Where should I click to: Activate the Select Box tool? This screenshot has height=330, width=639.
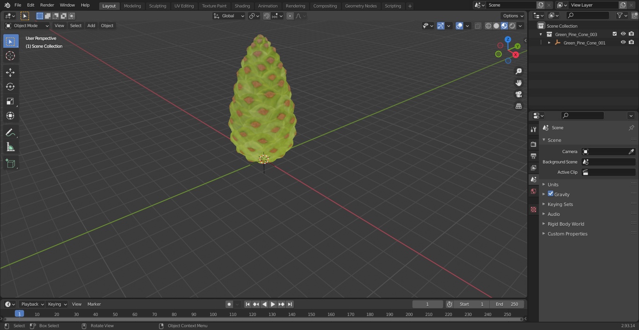coord(10,41)
